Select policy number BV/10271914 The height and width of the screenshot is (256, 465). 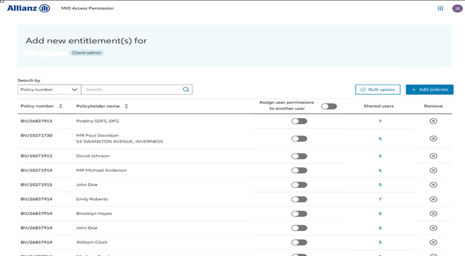[37, 170]
